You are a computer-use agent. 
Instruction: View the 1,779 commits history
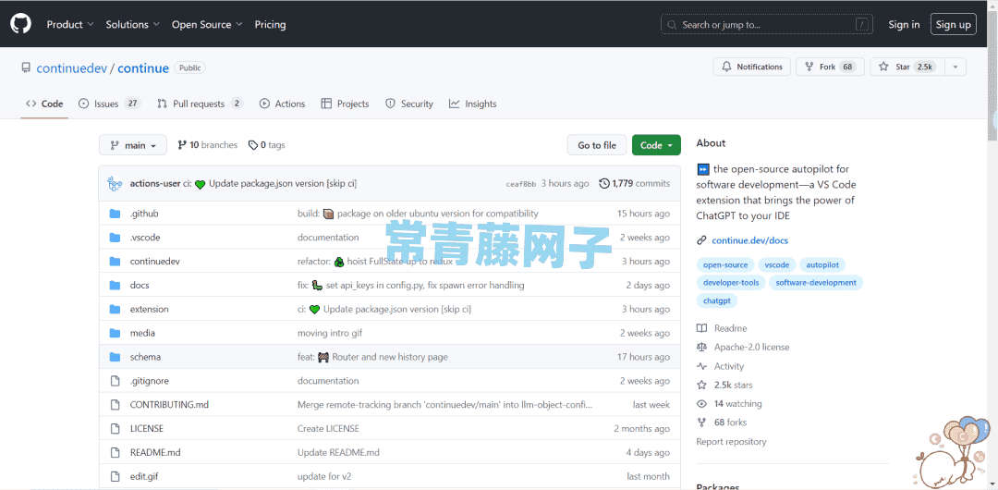pos(635,183)
